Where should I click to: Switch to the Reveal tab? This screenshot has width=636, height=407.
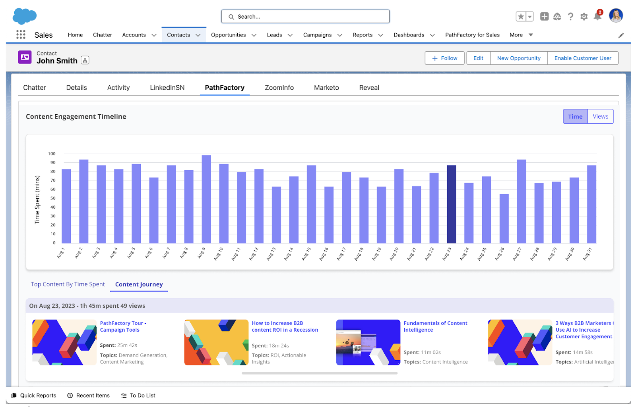[369, 88]
